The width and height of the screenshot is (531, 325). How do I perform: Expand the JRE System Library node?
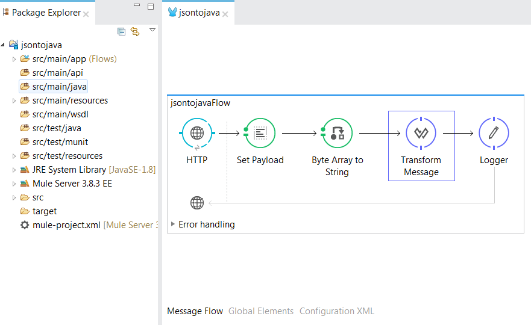coord(14,170)
